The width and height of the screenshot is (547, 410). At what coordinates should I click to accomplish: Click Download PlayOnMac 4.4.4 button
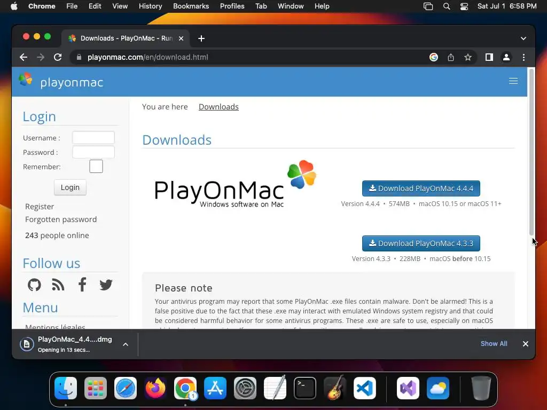click(x=421, y=188)
